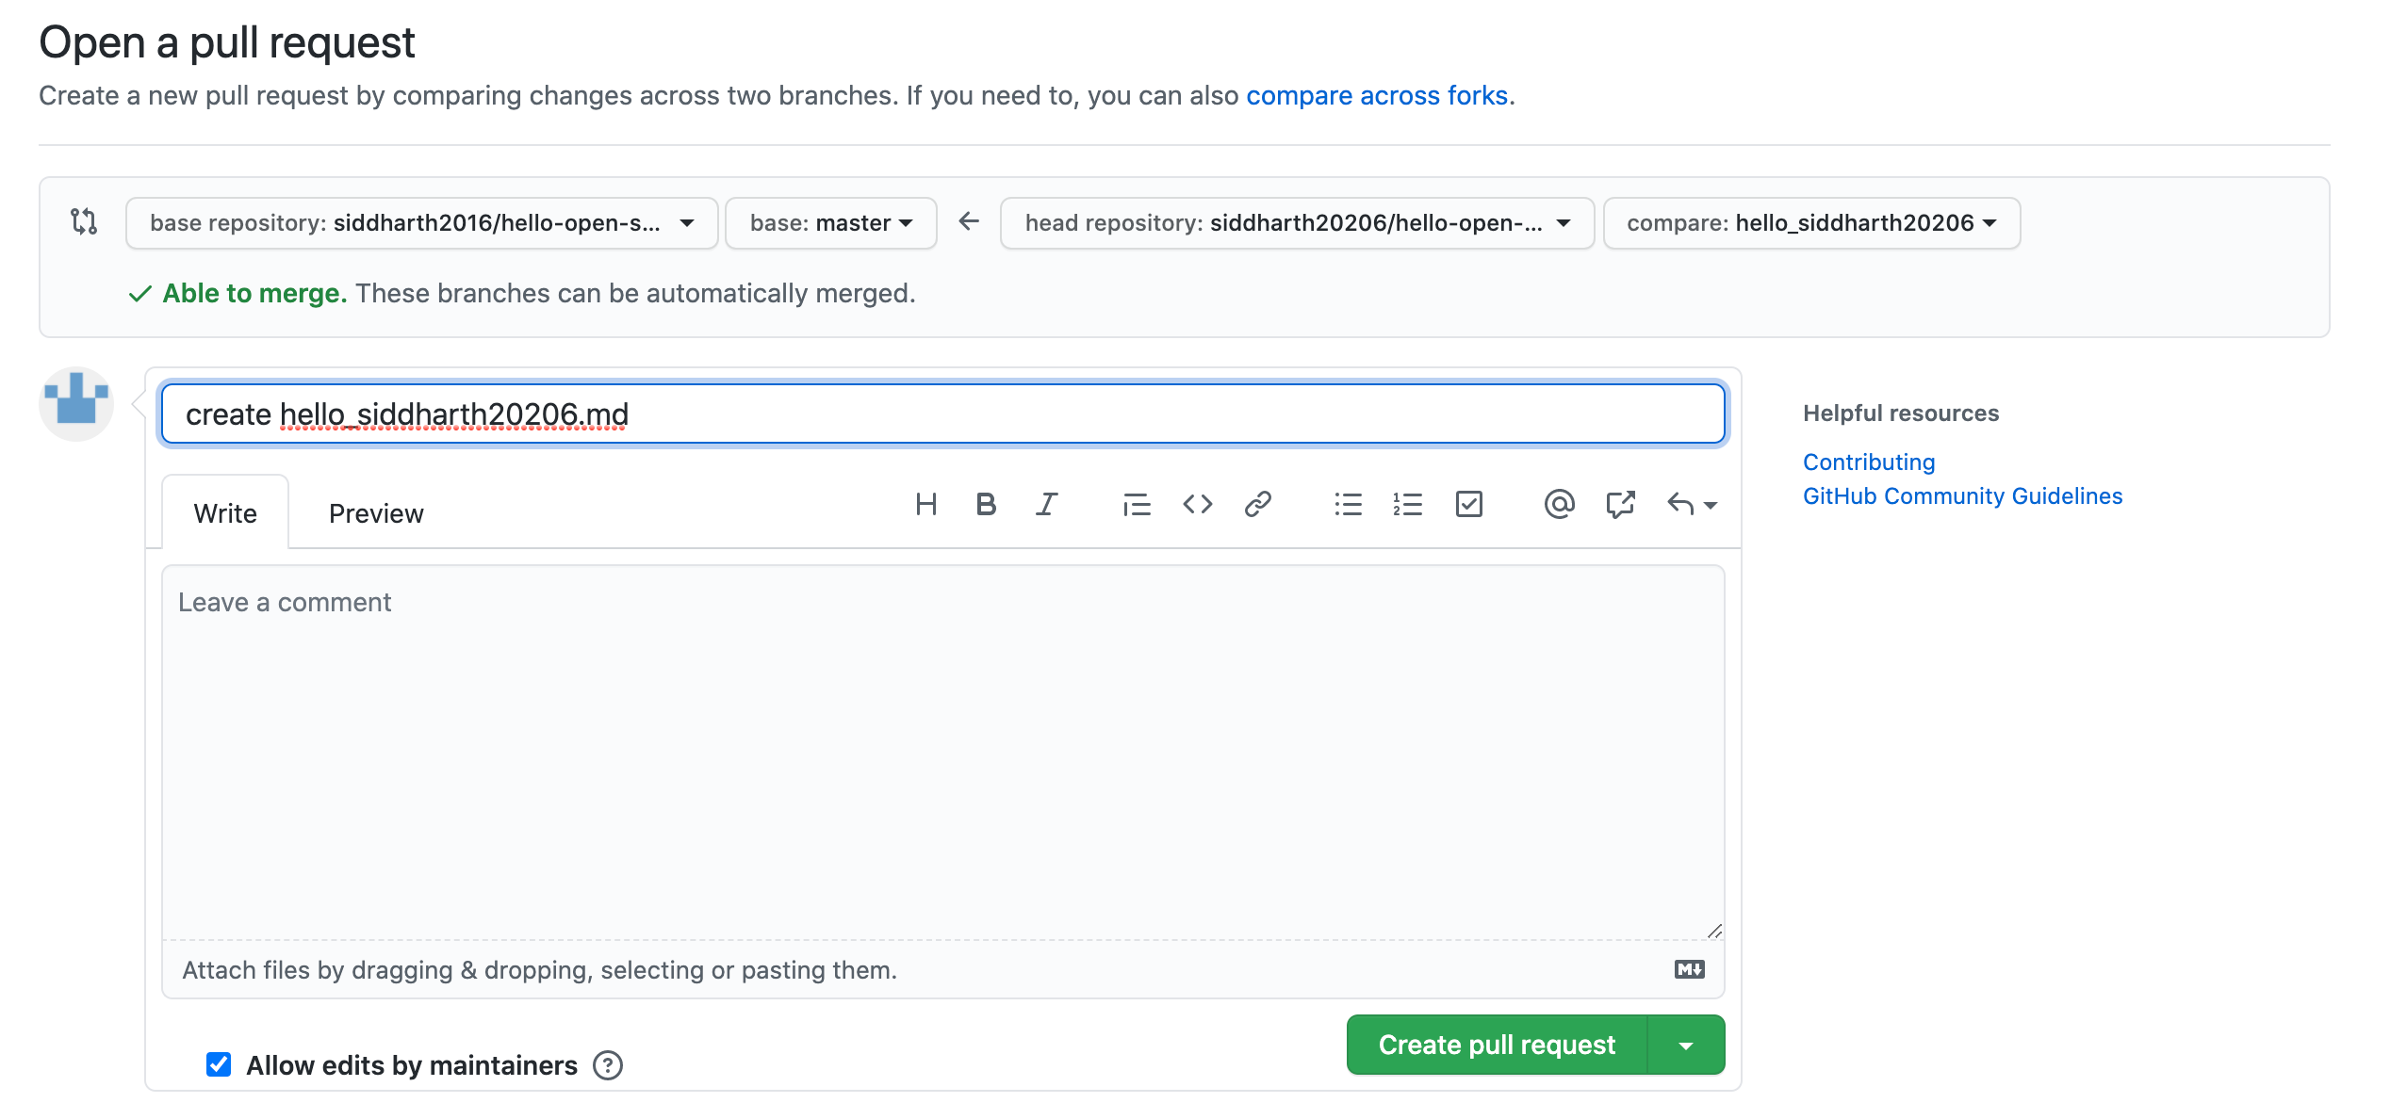Open the Contributing link
Image resolution: width=2407 pixels, height=1119 pixels.
(1868, 462)
